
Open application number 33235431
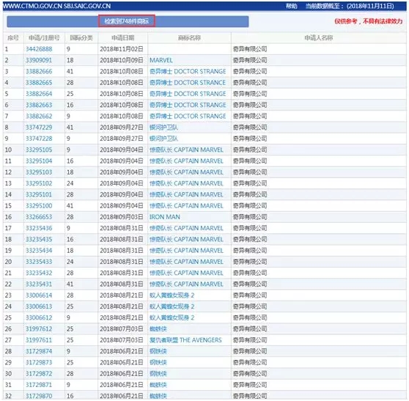click(x=39, y=284)
